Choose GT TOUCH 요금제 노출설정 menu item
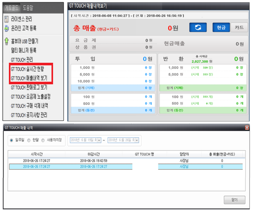The image size is (253, 213). pos(31,97)
